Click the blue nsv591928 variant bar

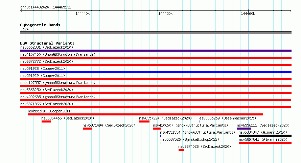[x=156, y=72]
